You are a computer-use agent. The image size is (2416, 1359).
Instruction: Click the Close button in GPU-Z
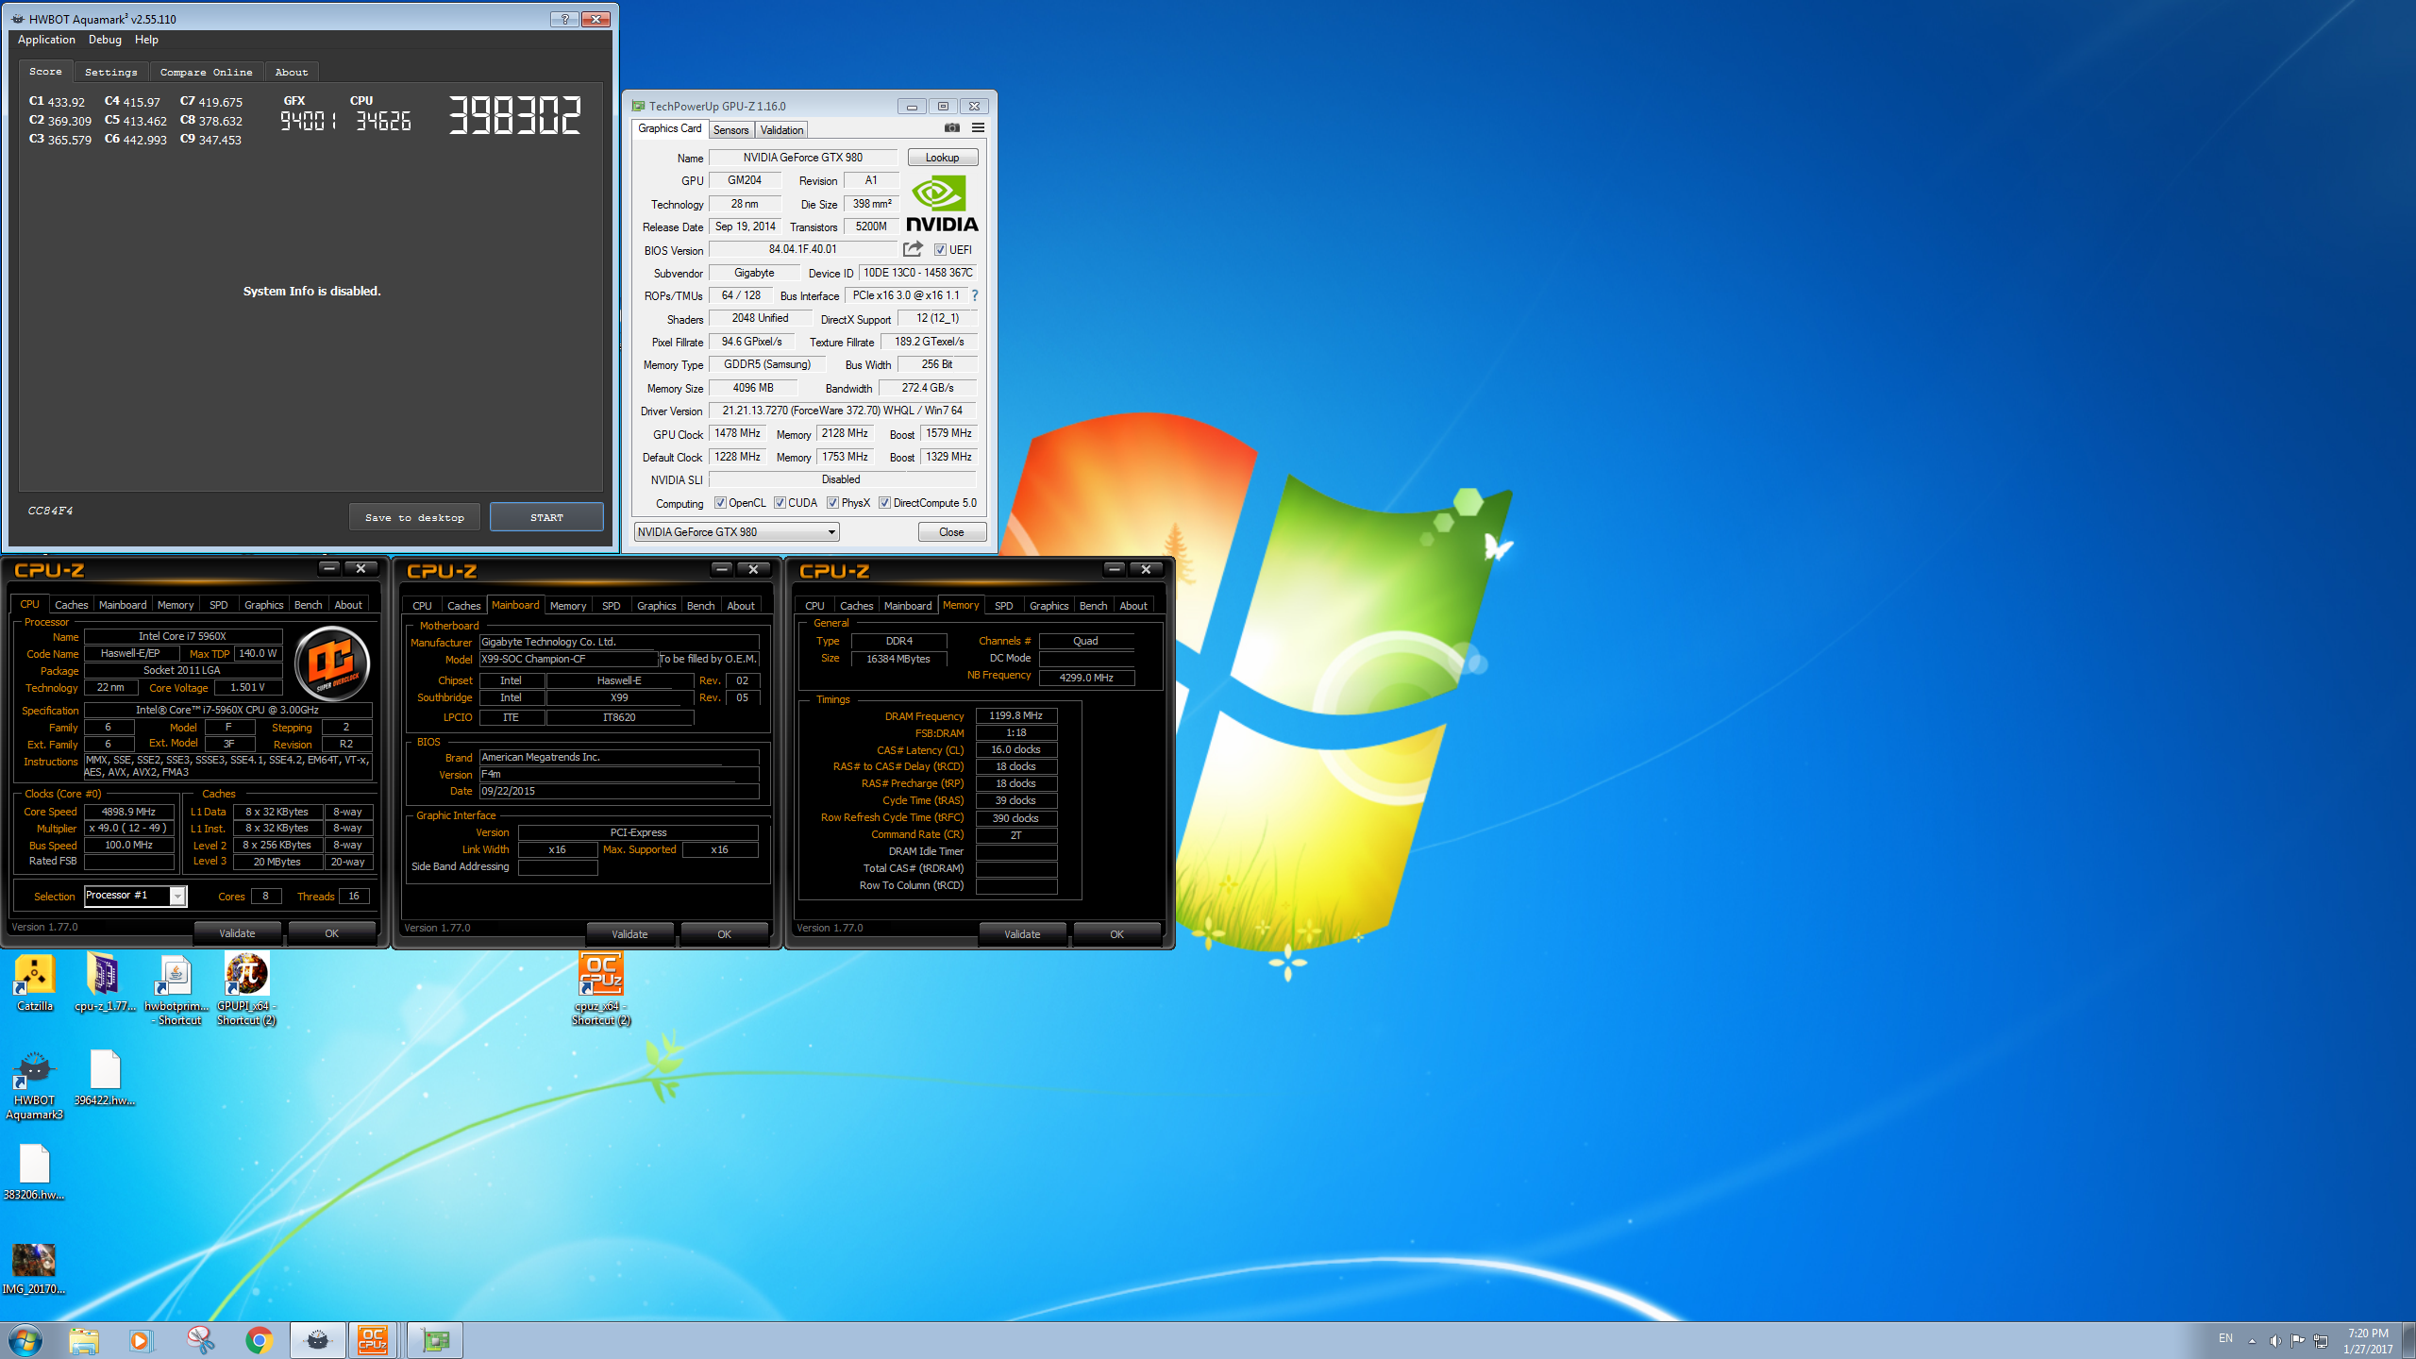951,532
